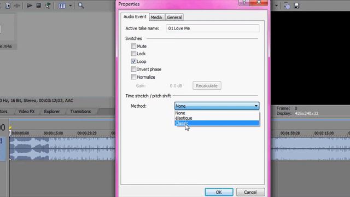Screen dimensions: 350x197
Task: Open the Transitions tab
Action: pos(80,112)
